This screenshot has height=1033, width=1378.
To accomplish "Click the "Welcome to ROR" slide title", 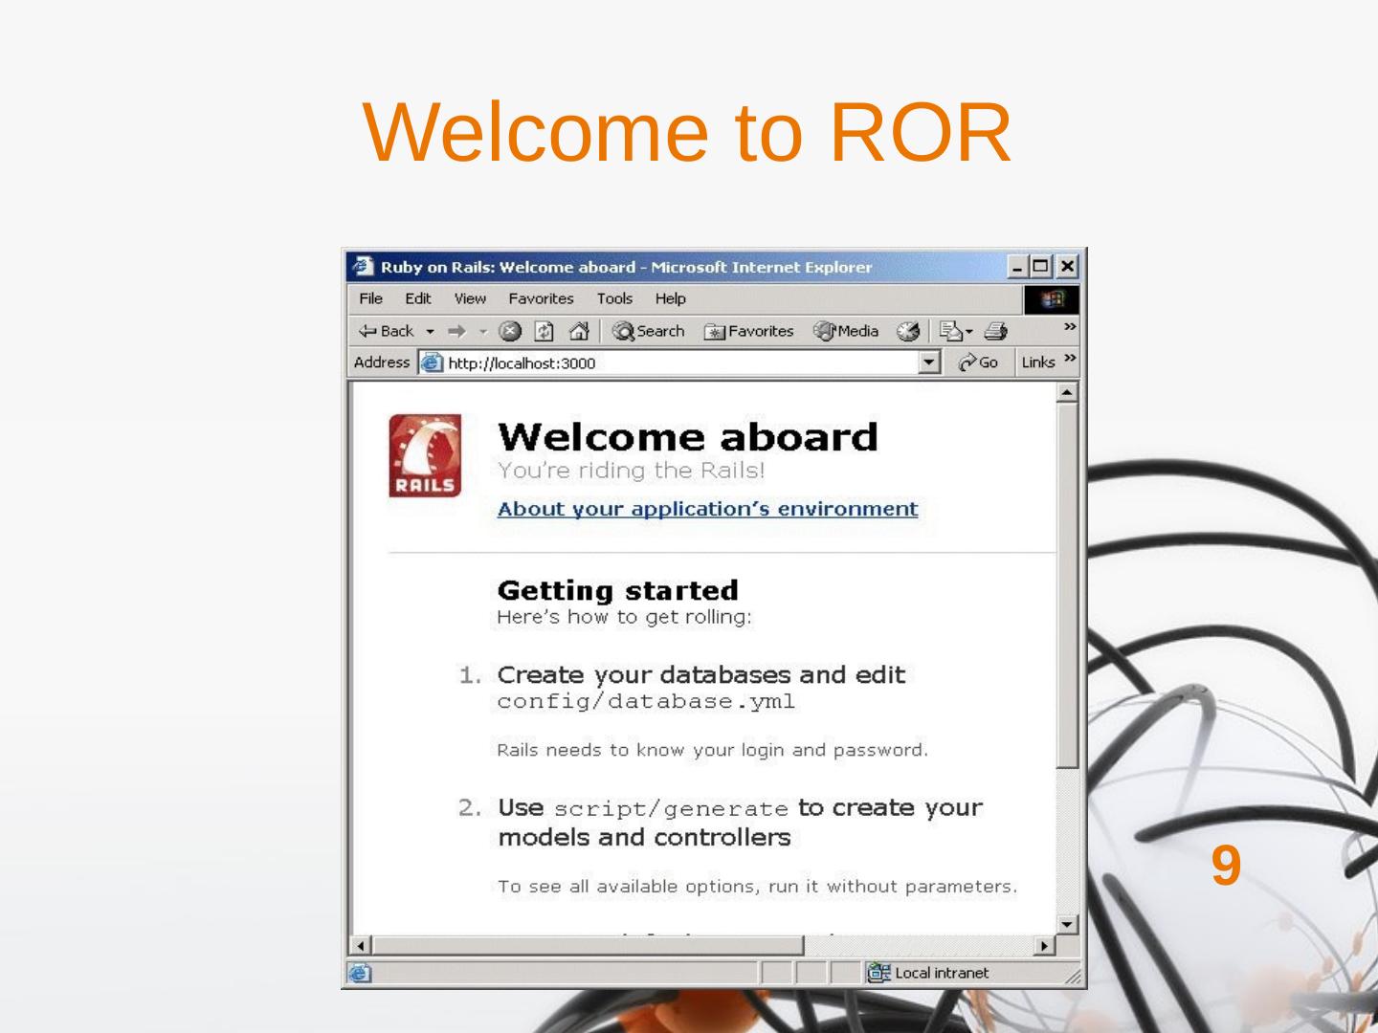I will (687, 132).
